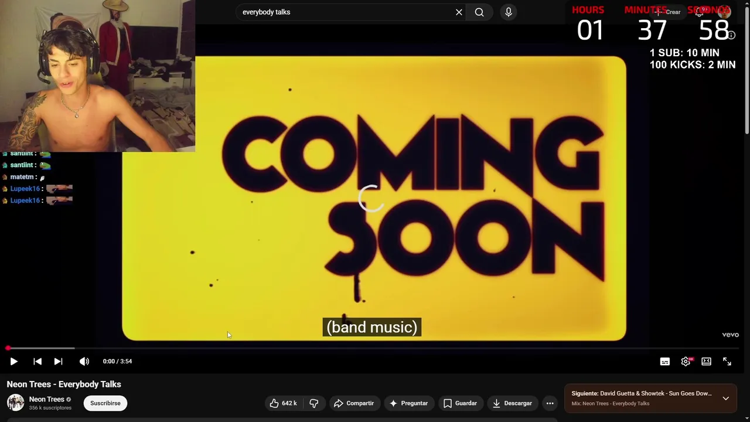
Task: Click the Preguntar button
Action: pos(408,403)
